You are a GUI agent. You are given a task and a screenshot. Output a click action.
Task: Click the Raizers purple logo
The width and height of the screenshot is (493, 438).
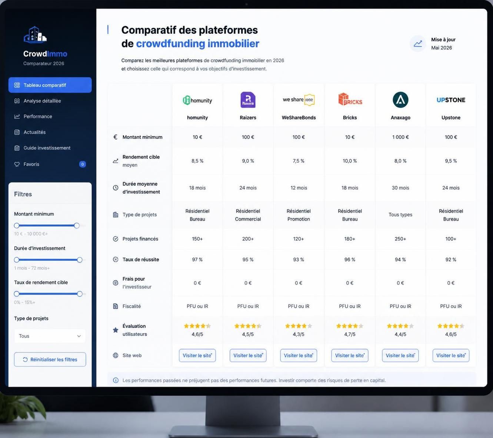[248, 100]
